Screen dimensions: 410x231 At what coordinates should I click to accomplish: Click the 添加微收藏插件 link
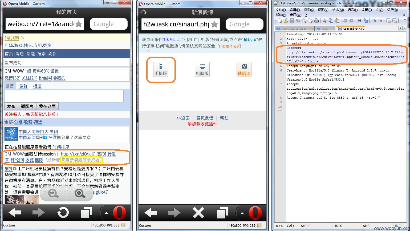(x=202, y=124)
